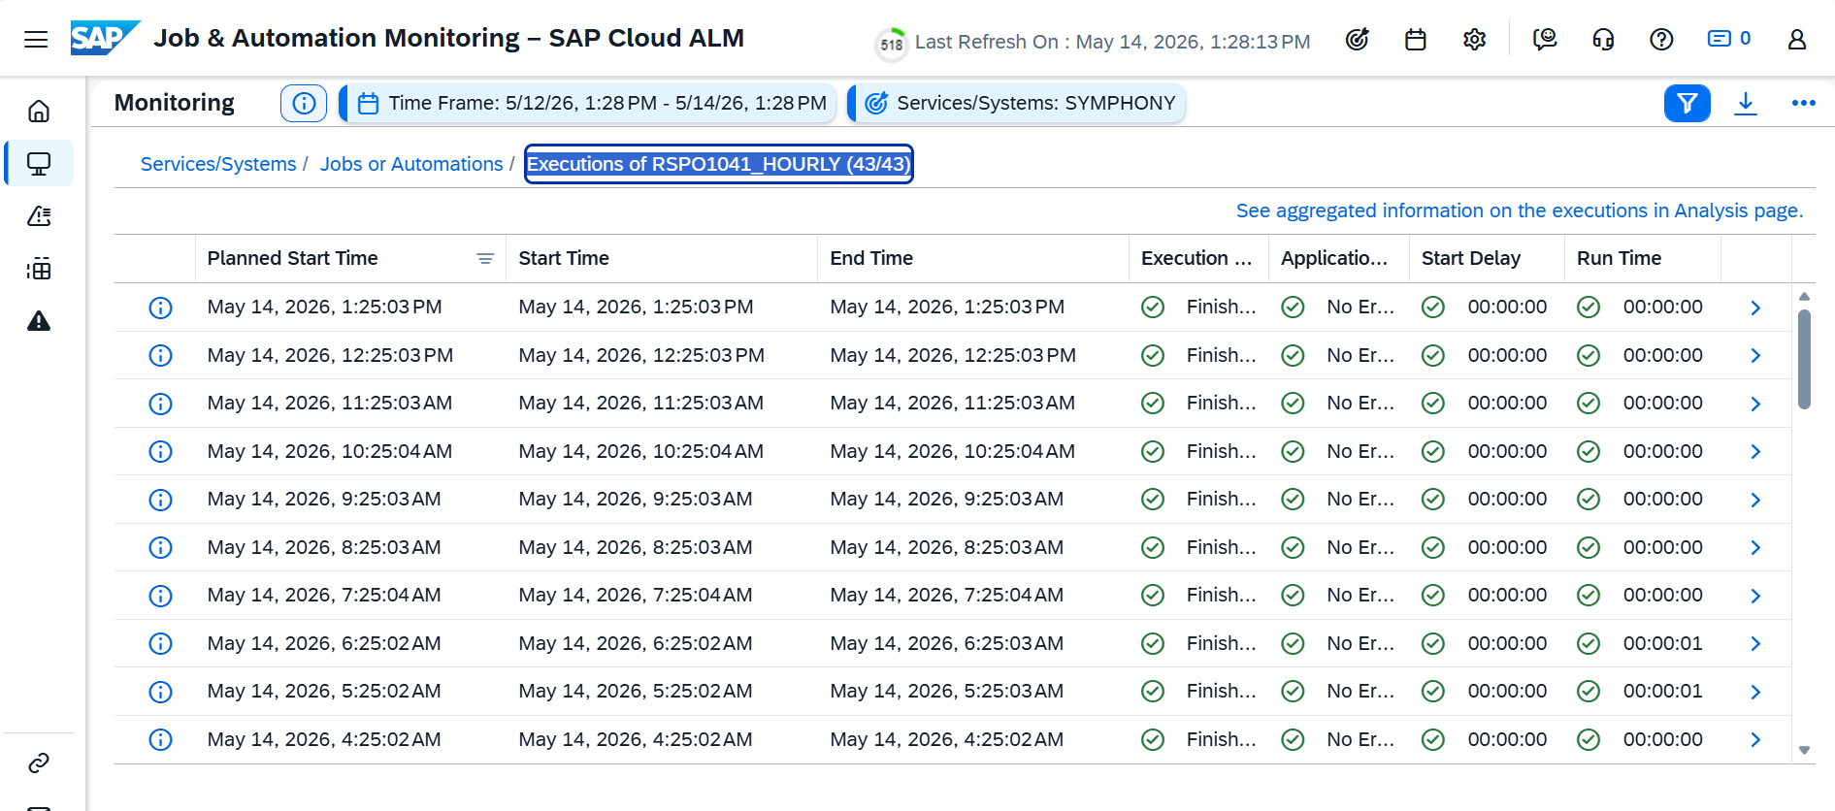Open settings gear in the header
Screen dimensions: 1835x811
coord(1475,40)
